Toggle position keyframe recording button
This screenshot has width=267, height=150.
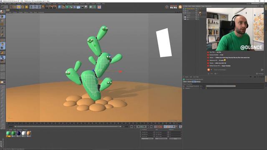165,127
